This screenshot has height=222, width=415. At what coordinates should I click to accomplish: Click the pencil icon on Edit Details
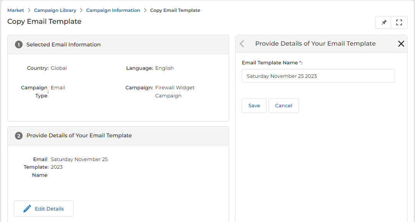[27, 209]
